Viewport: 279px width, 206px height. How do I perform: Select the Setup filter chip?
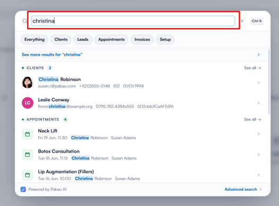[x=165, y=39]
